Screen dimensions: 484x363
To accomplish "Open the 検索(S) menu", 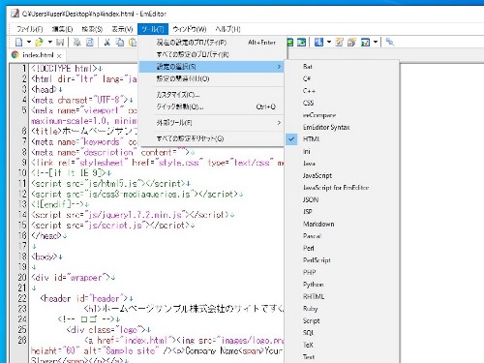I will tap(92, 29).
